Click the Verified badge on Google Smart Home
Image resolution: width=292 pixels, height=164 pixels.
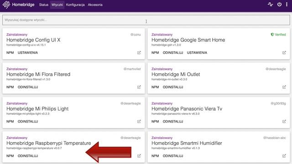tap(278, 35)
